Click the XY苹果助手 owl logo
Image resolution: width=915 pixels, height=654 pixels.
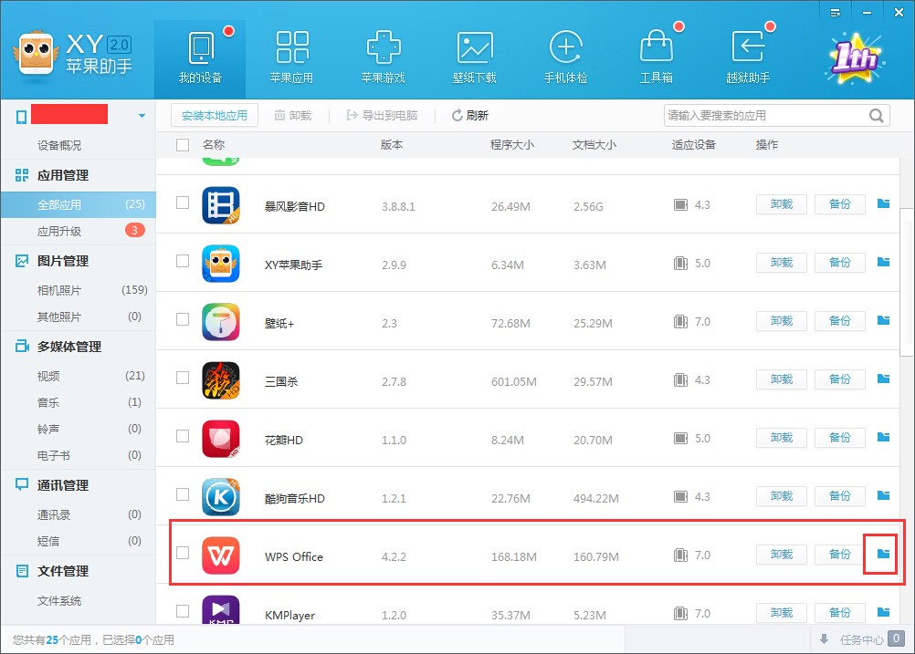(37, 54)
